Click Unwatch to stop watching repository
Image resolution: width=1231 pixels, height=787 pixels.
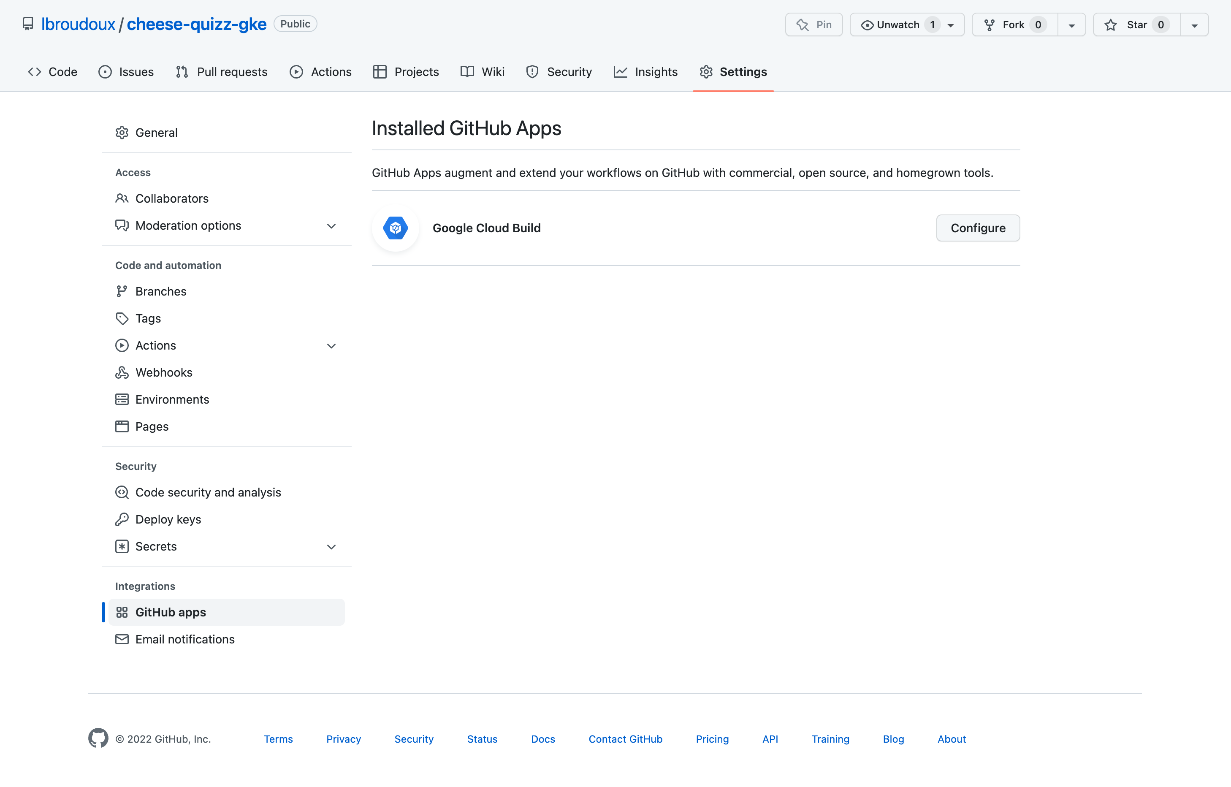pos(897,24)
